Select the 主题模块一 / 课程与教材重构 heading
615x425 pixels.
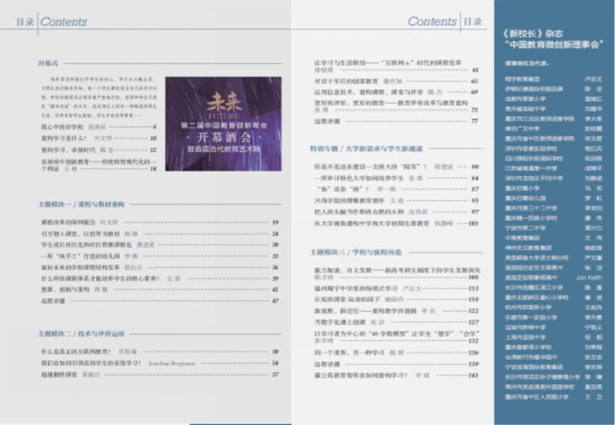81,205
